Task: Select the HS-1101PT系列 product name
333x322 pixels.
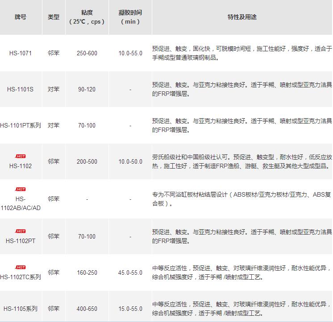Action: click(21, 126)
